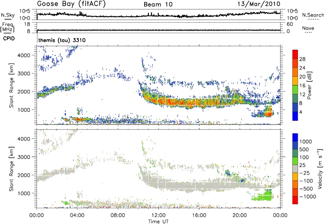This screenshot has height=224, width=324.
Task: Click the "Nave" legend label
Action: pos(308,28)
